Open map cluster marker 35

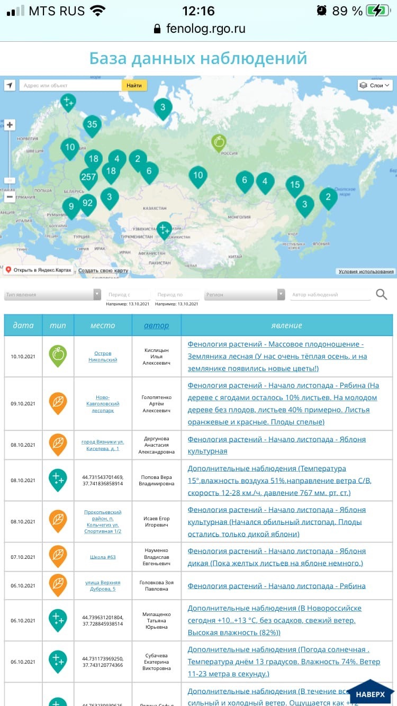coord(92,125)
